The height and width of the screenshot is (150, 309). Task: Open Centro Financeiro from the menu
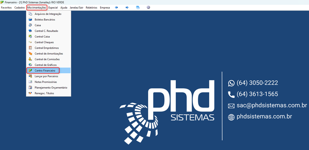click(45, 71)
